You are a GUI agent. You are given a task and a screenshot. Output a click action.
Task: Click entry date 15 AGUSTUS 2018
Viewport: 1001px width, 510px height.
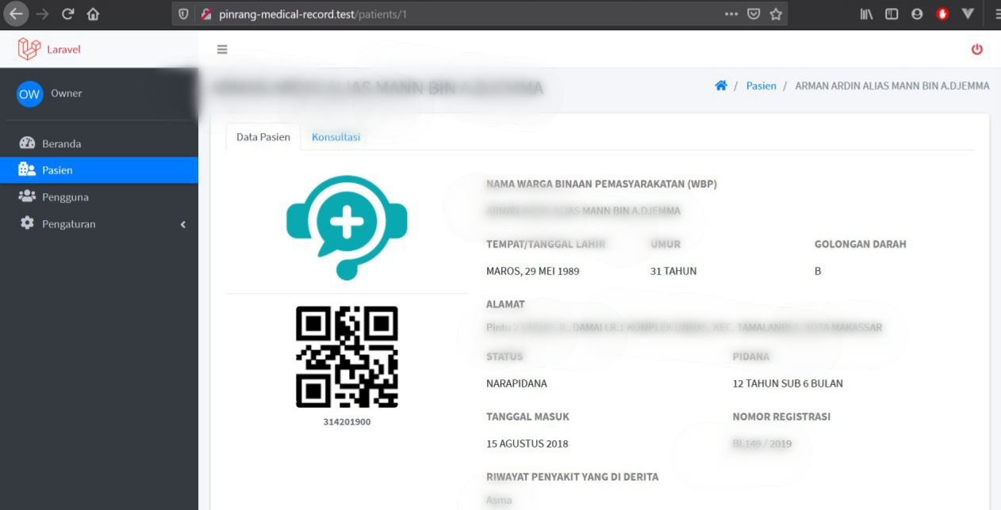pos(527,443)
